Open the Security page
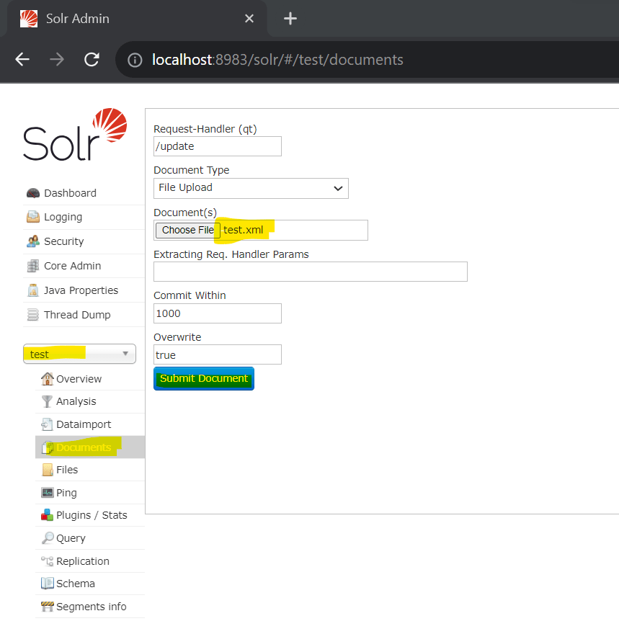The height and width of the screenshot is (634, 619). click(x=64, y=241)
